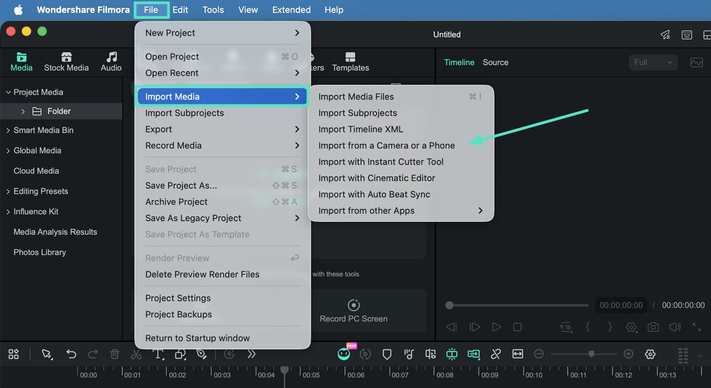
Task: Click the preview volume speaker icon
Action: pos(675,327)
